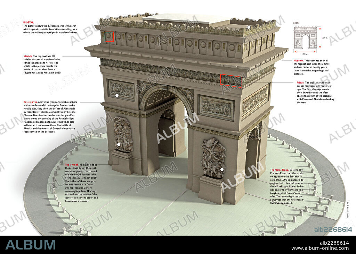Click the alb2268614 image ID text
The width and height of the screenshot is (356, 254).
(333, 230)
